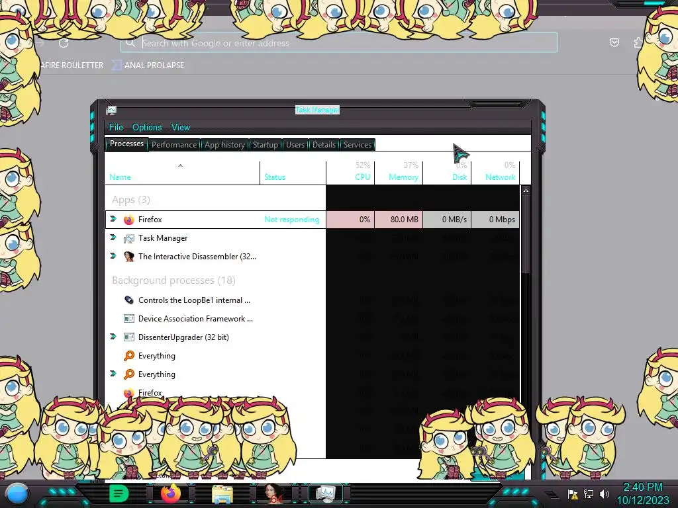678x508 pixels.
Task: Open File Explorer from the taskbar
Action: click(x=222, y=494)
